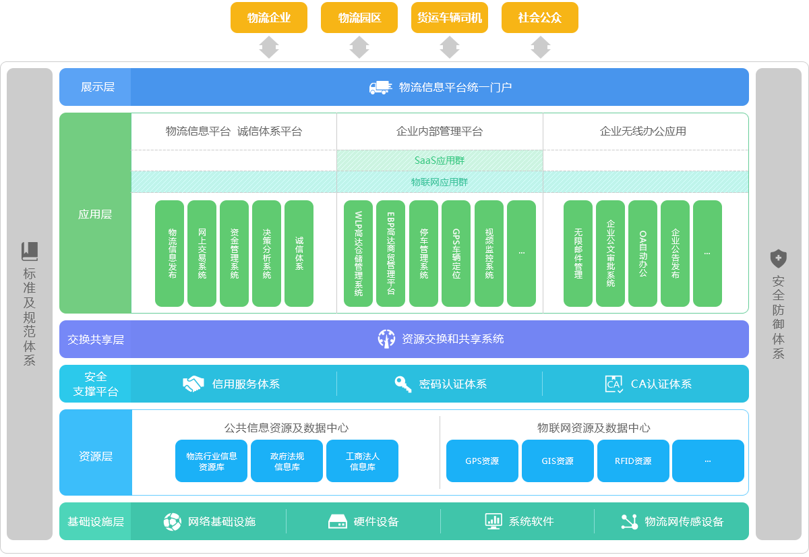Click the book icon above 标准及规范体系
Viewport: 809px width, 557px height.
tap(30, 251)
